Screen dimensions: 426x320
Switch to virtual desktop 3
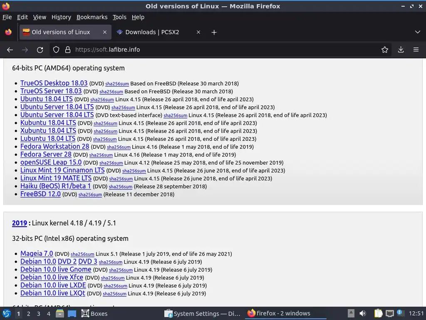39,314
